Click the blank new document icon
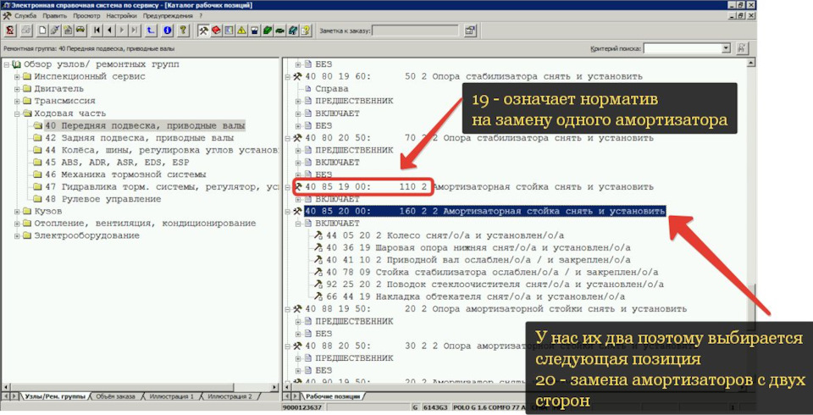This screenshot has height=415, width=813. [x=42, y=30]
